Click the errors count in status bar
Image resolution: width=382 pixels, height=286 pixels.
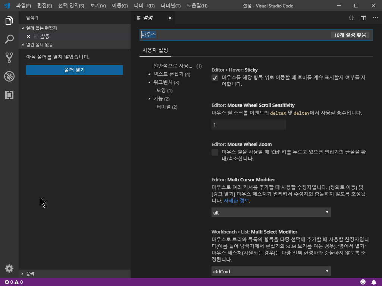tap(9, 282)
